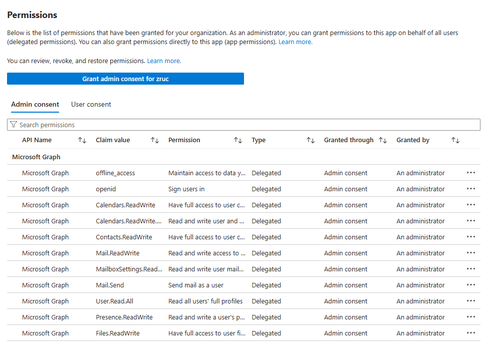
Task: Open ellipsis menu for Mail.ReadWrite row
Action: 470,253
